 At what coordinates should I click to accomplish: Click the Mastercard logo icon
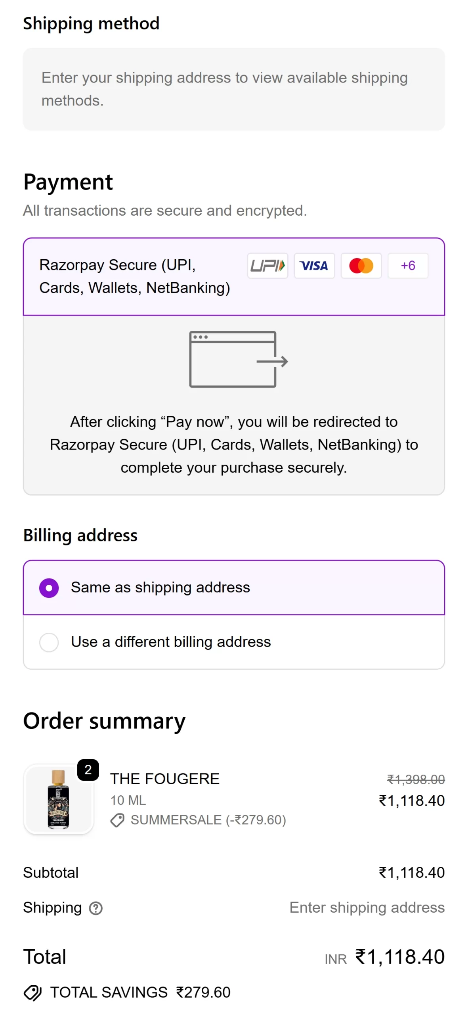pos(361,266)
